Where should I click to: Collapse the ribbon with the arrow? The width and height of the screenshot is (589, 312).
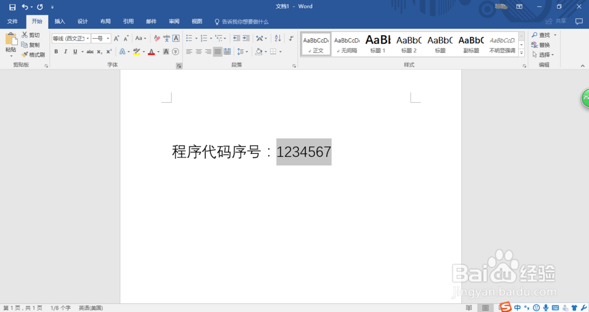(583, 66)
